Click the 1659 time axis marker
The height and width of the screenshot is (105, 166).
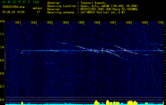click(145, 22)
